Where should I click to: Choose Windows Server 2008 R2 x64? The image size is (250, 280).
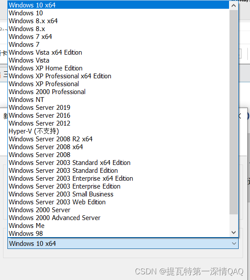[x=118, y=139]
